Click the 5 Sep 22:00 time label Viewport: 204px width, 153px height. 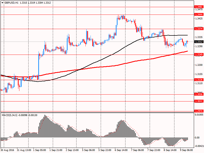105,150
